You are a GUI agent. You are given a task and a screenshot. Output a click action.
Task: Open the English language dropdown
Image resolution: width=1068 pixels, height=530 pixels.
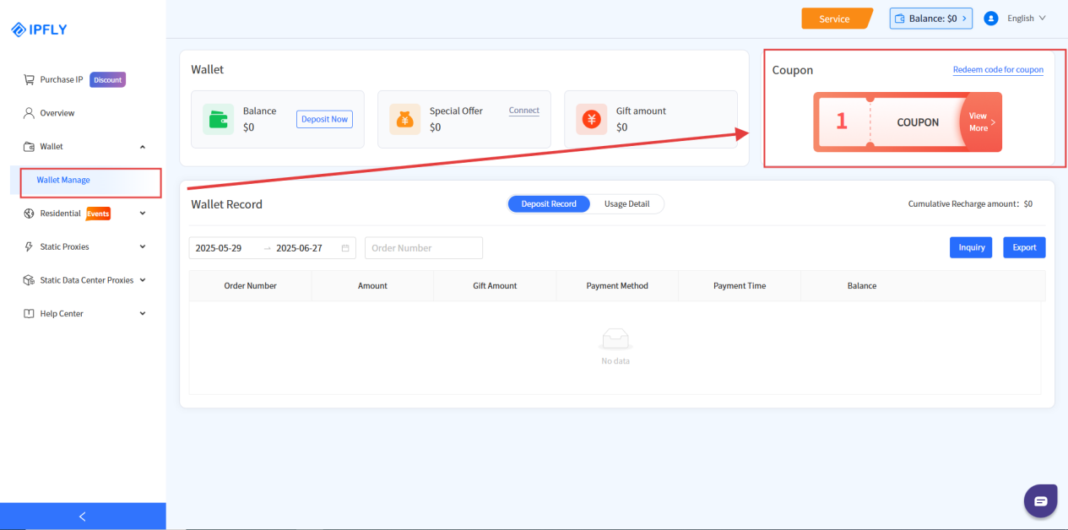pos(1027,18)
